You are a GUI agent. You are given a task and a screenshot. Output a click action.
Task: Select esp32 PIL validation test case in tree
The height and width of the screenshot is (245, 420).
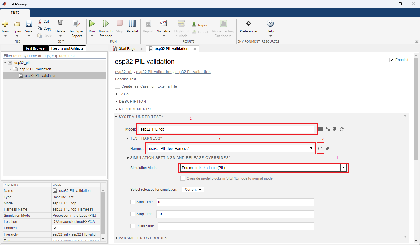(54, 76)
